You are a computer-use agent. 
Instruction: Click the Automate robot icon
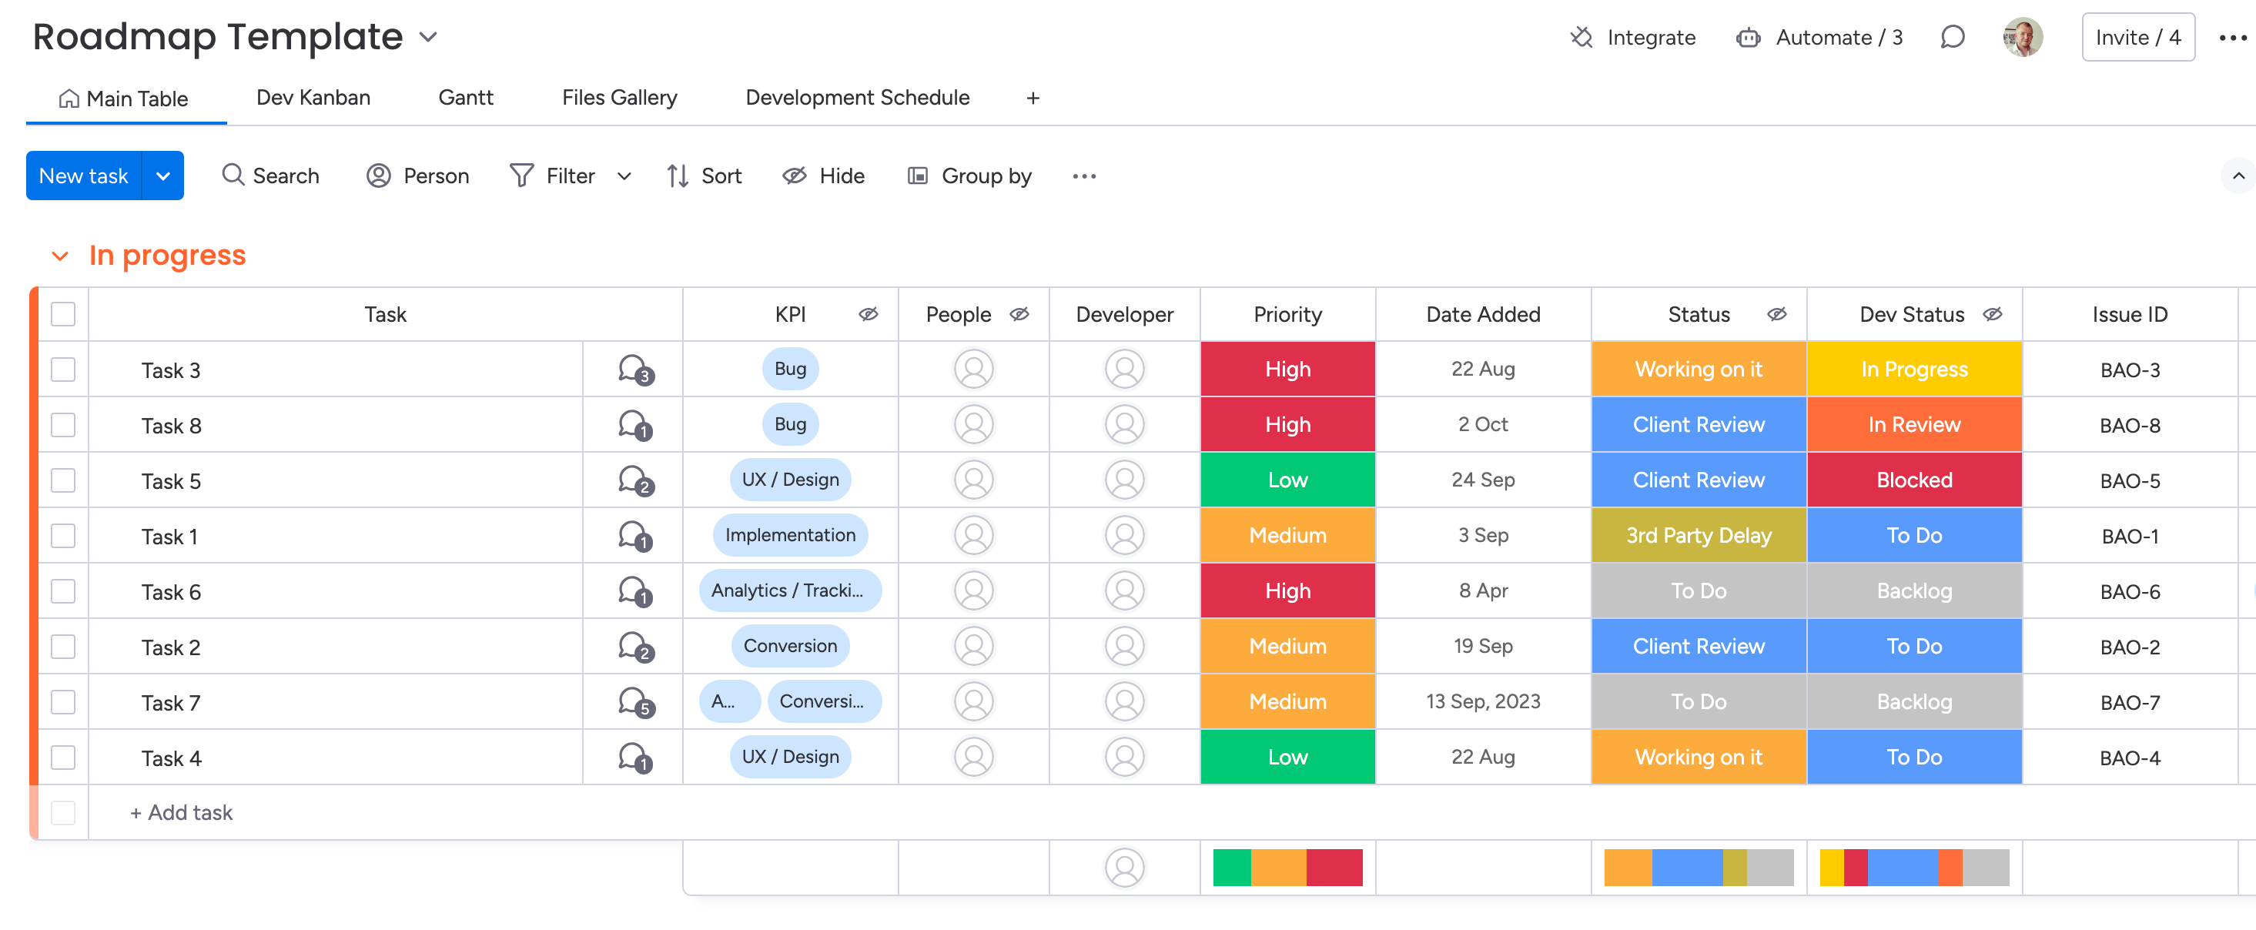point(1747,37)
